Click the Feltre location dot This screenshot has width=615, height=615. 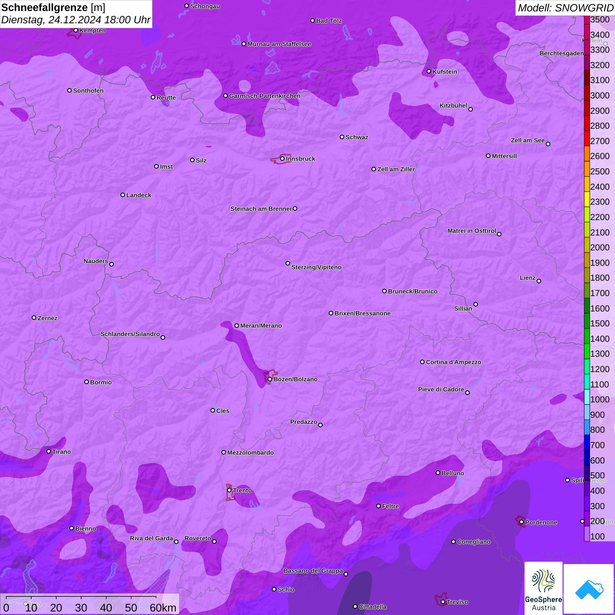point(378,506)
